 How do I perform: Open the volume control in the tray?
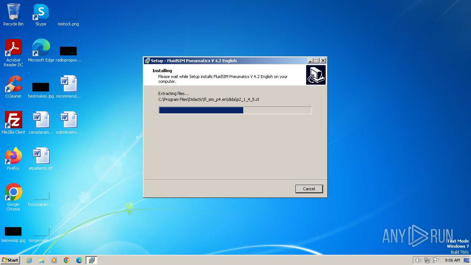[418, 260]
